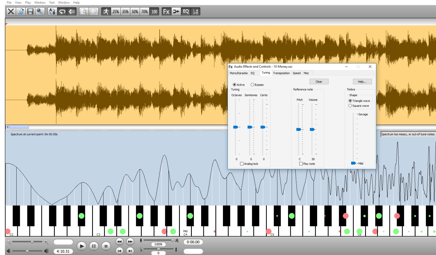Switch to the Misc tab
Image resolution: width=436 pixels, height=255 pixels.
coord(307,73)
